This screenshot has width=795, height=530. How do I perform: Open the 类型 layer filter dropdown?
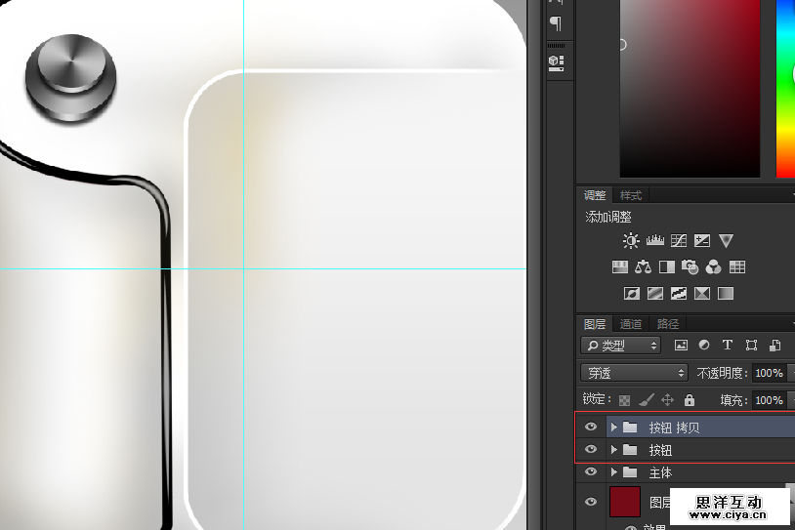tap(620, 346)
